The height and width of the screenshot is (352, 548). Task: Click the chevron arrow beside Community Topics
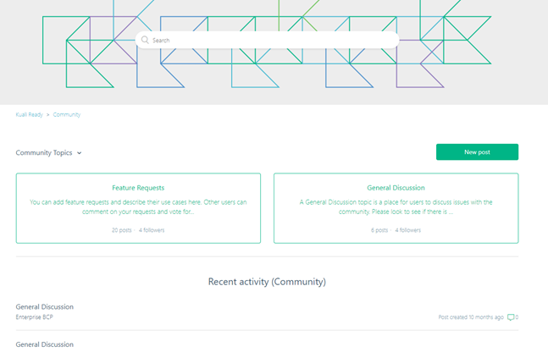click(80, 153)
